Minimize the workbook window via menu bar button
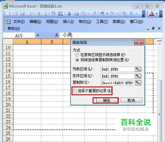 148,29
